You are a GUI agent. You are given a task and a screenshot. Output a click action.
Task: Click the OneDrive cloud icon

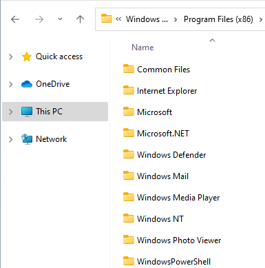point(27,84)
